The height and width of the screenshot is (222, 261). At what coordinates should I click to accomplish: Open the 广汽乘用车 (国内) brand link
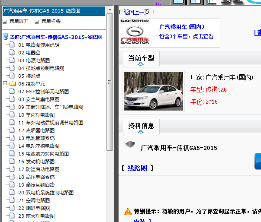tap(182, 27)
